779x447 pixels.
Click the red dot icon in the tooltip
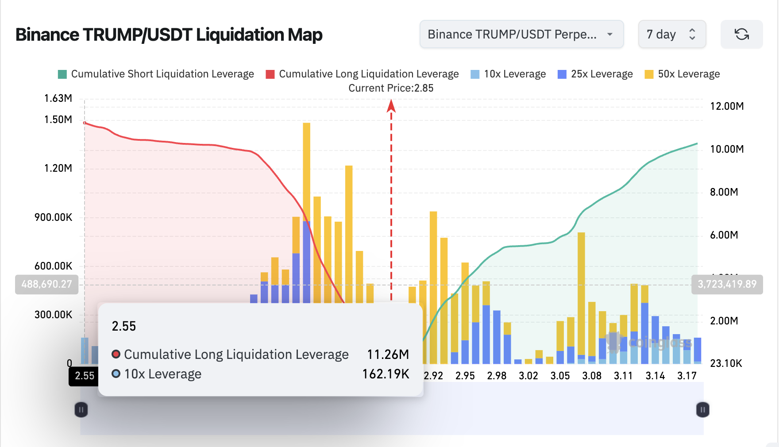tap(116, 355)
